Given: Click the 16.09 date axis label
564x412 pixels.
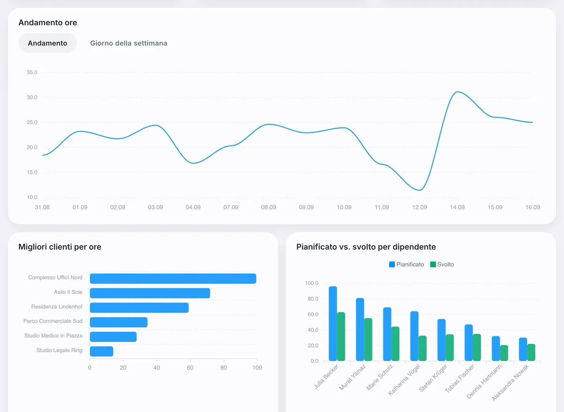Looking at the screenshot, I should pos(533,207).
